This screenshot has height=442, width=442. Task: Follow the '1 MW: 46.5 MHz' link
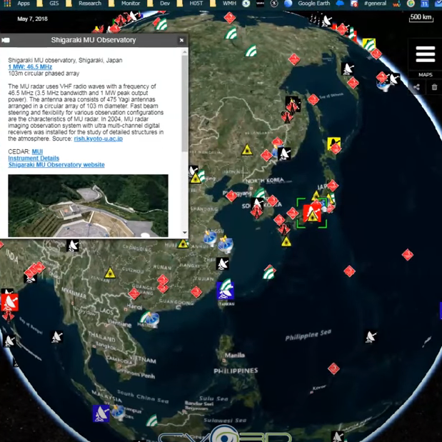30,67
